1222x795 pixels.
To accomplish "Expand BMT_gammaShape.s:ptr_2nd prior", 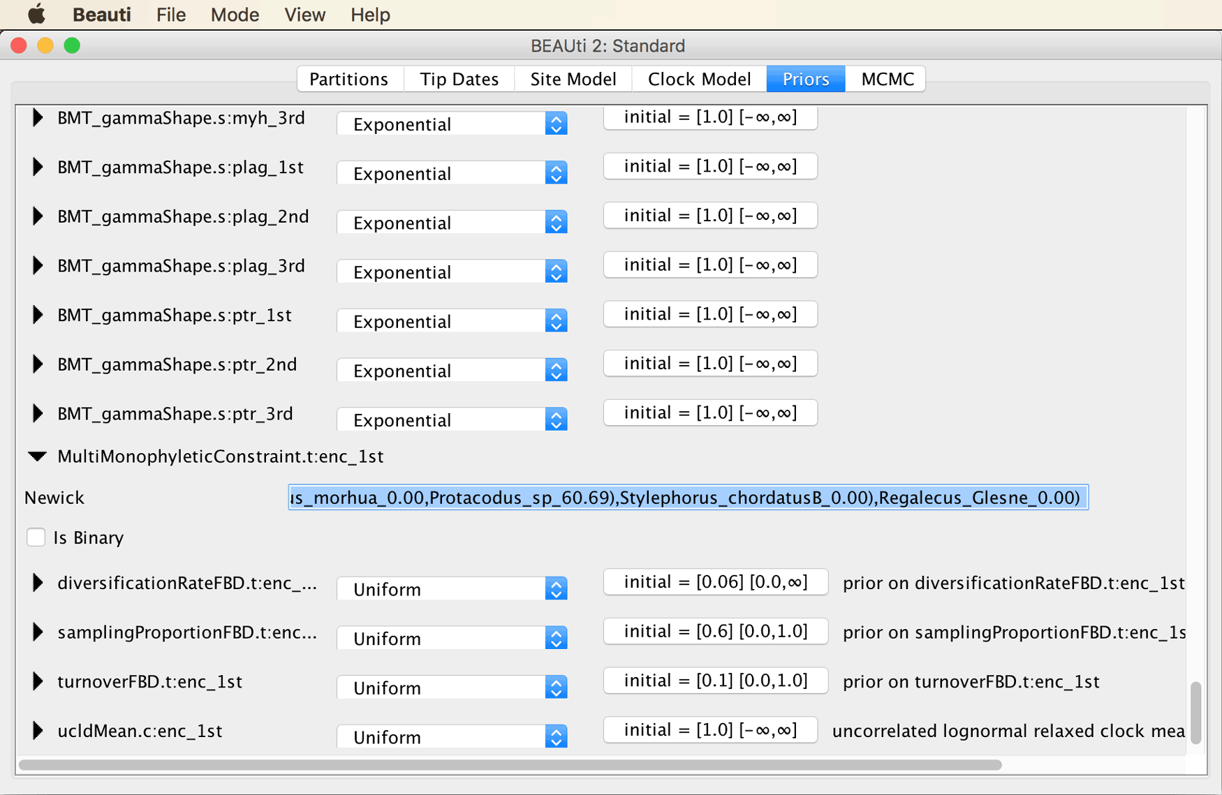I will tap(38, 364).
